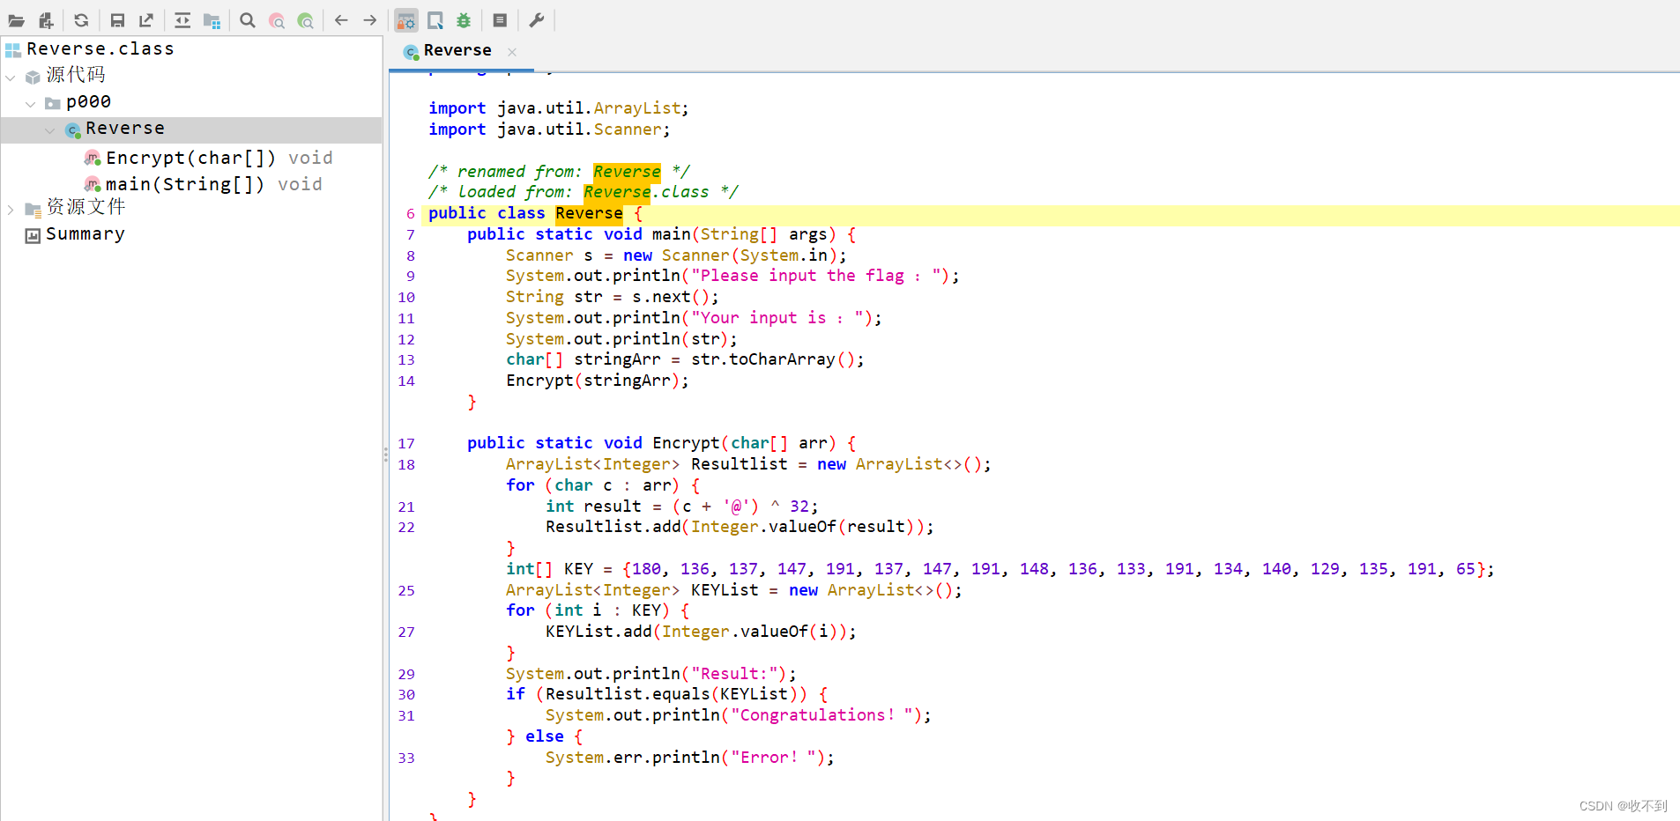Image resolution: width=1680 pixels, height=821 pixels.
Task: Select the p000 package in tree
Action: click(88, 102)
